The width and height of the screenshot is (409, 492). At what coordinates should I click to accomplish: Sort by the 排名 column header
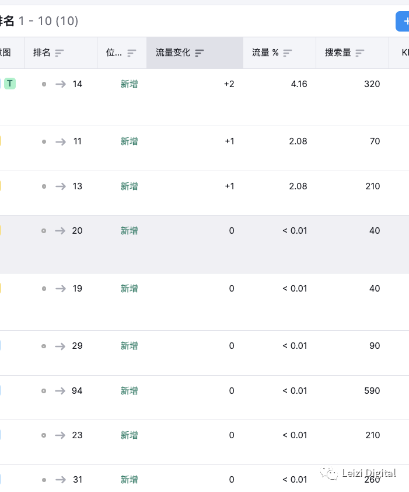point(42,53)
